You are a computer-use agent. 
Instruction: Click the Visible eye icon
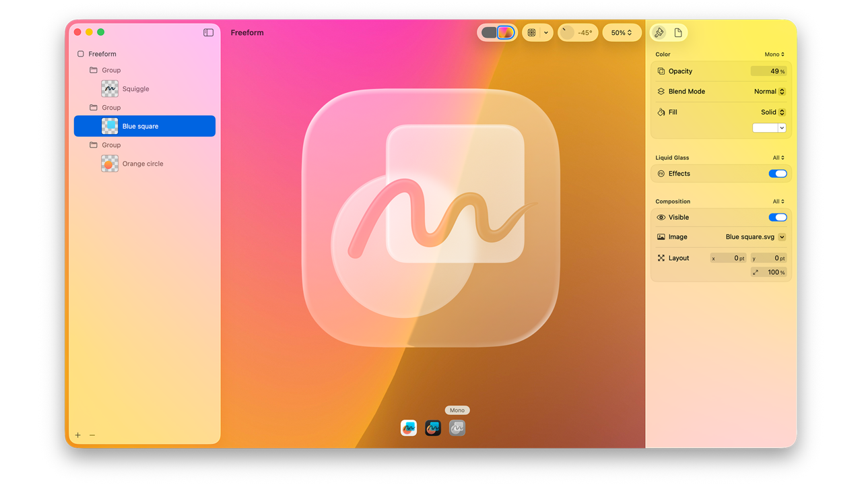[661, 218]
